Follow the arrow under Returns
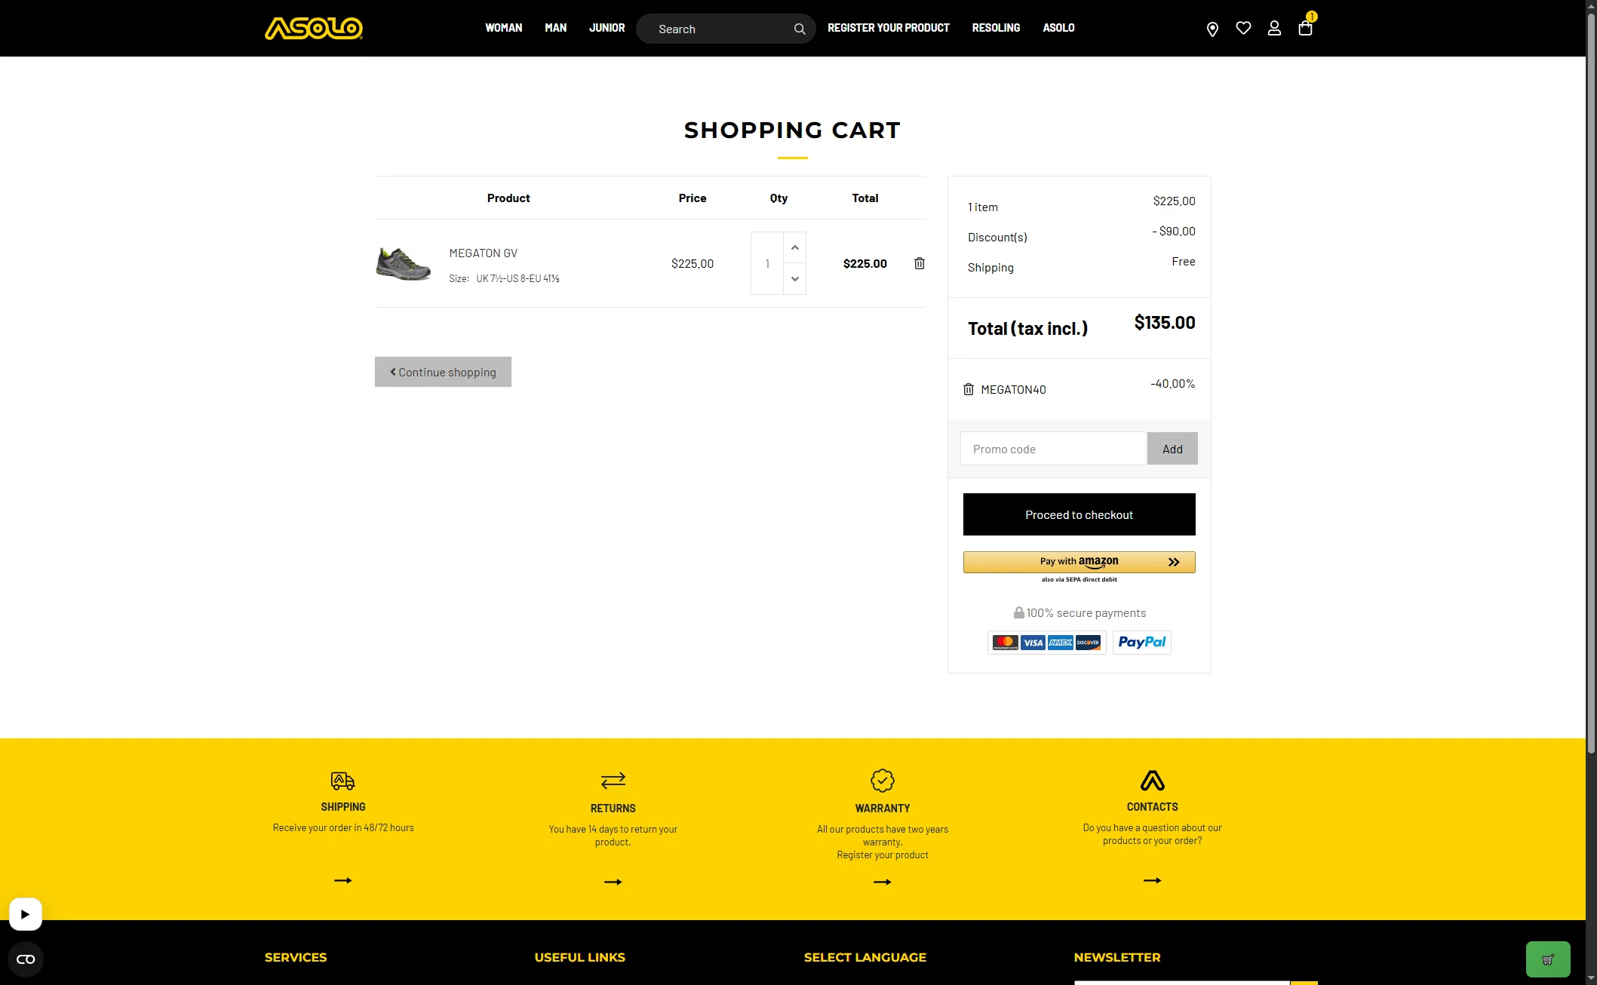The image size is (1597, 985). tap(613, 882)
